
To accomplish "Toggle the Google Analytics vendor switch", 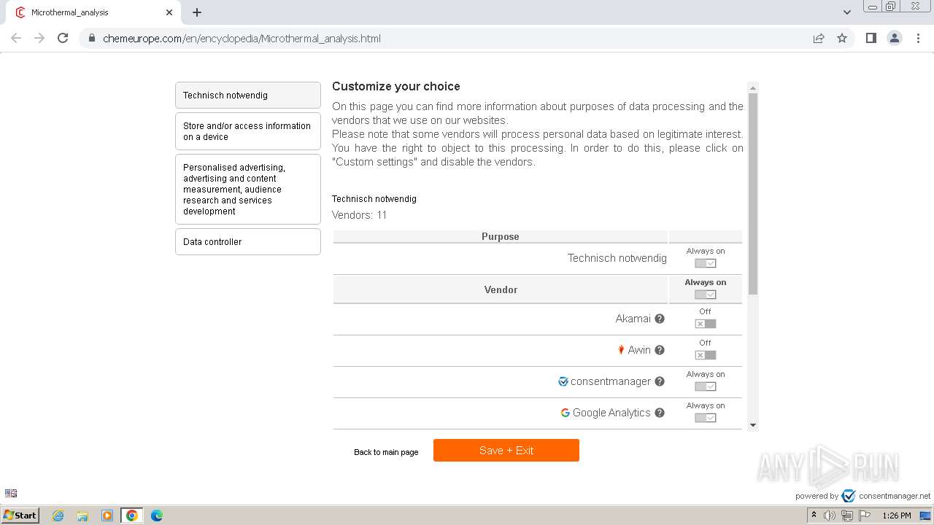I will (x=705, y=418).
